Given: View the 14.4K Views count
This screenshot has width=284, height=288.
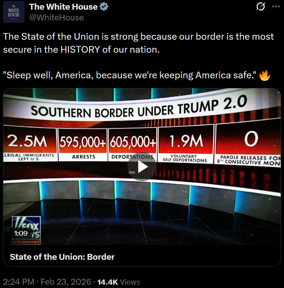Looking at the screenshot, I should tap(119, 282).
